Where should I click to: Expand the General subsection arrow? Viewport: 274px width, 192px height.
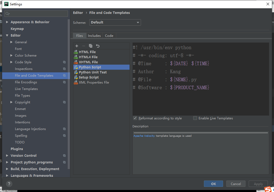(11, 42)
